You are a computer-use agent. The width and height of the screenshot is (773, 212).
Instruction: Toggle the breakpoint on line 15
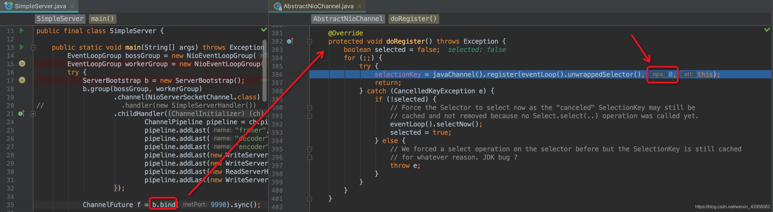point(22,64)
